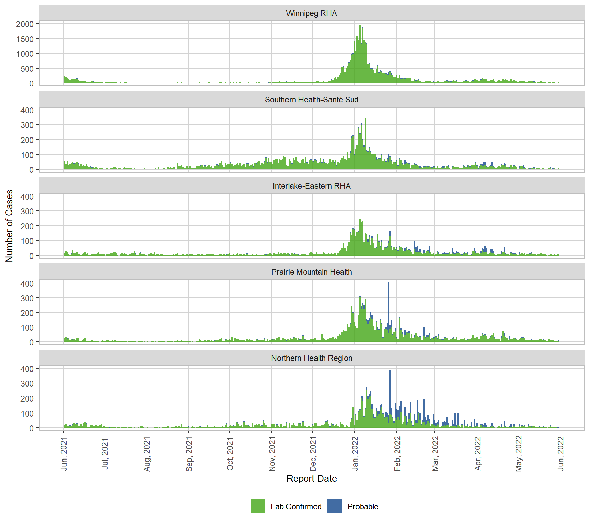
Task: Click the Dec, 2021 x-axis tick label
Action: (x=313, y=454)
